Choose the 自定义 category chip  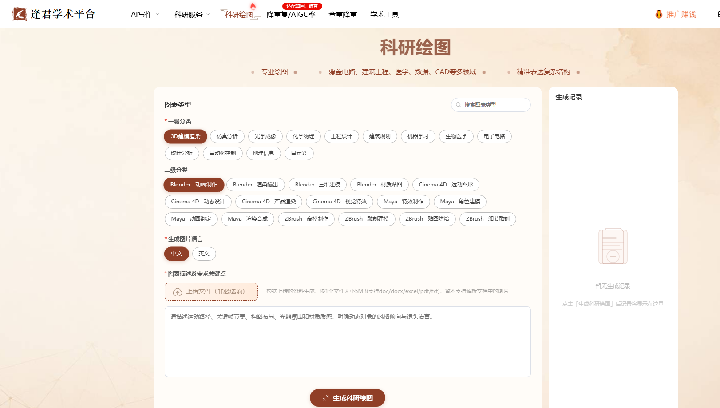(299, 153)
